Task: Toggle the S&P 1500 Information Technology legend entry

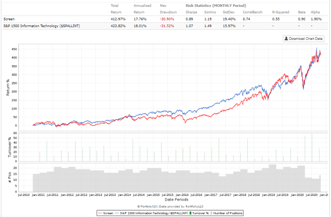Action: point(151,213)
